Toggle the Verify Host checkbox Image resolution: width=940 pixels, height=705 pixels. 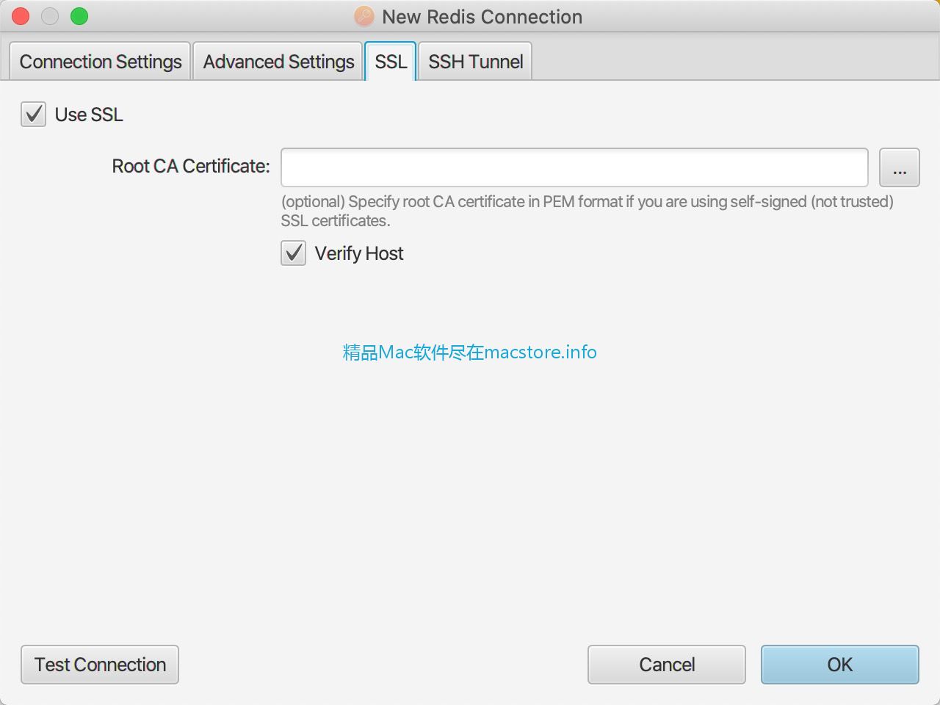point(294,253)
